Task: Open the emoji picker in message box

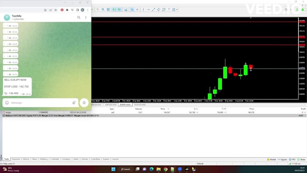Action: click(7, 103)
